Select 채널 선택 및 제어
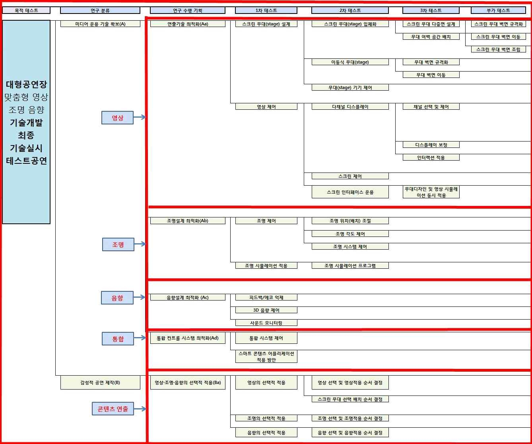The width and height of the screenshot is (532, 444). tap(431, 107)
